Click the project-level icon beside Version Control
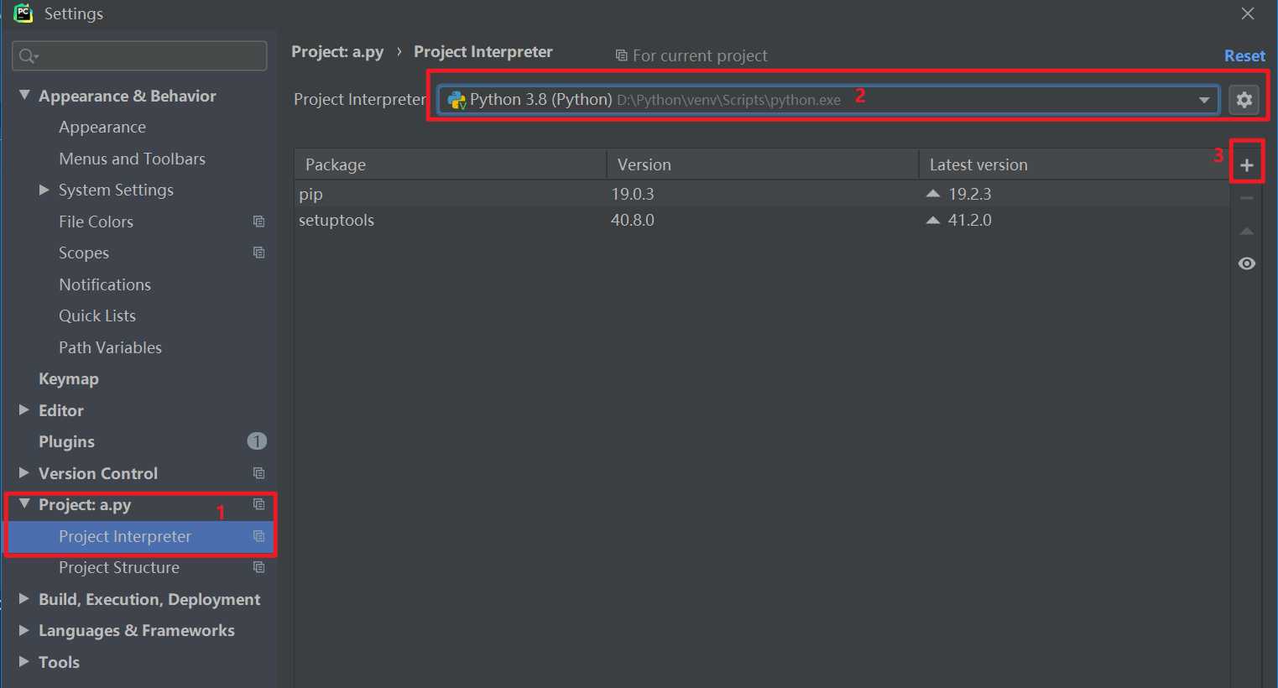 click(x=258, y=473)
